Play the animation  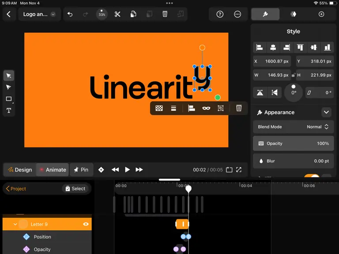pyautogui.click(x=127, y=170)
